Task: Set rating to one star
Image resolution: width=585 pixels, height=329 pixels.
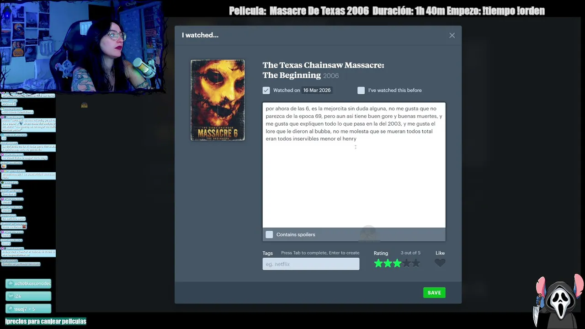Action: tap(378, 263)
